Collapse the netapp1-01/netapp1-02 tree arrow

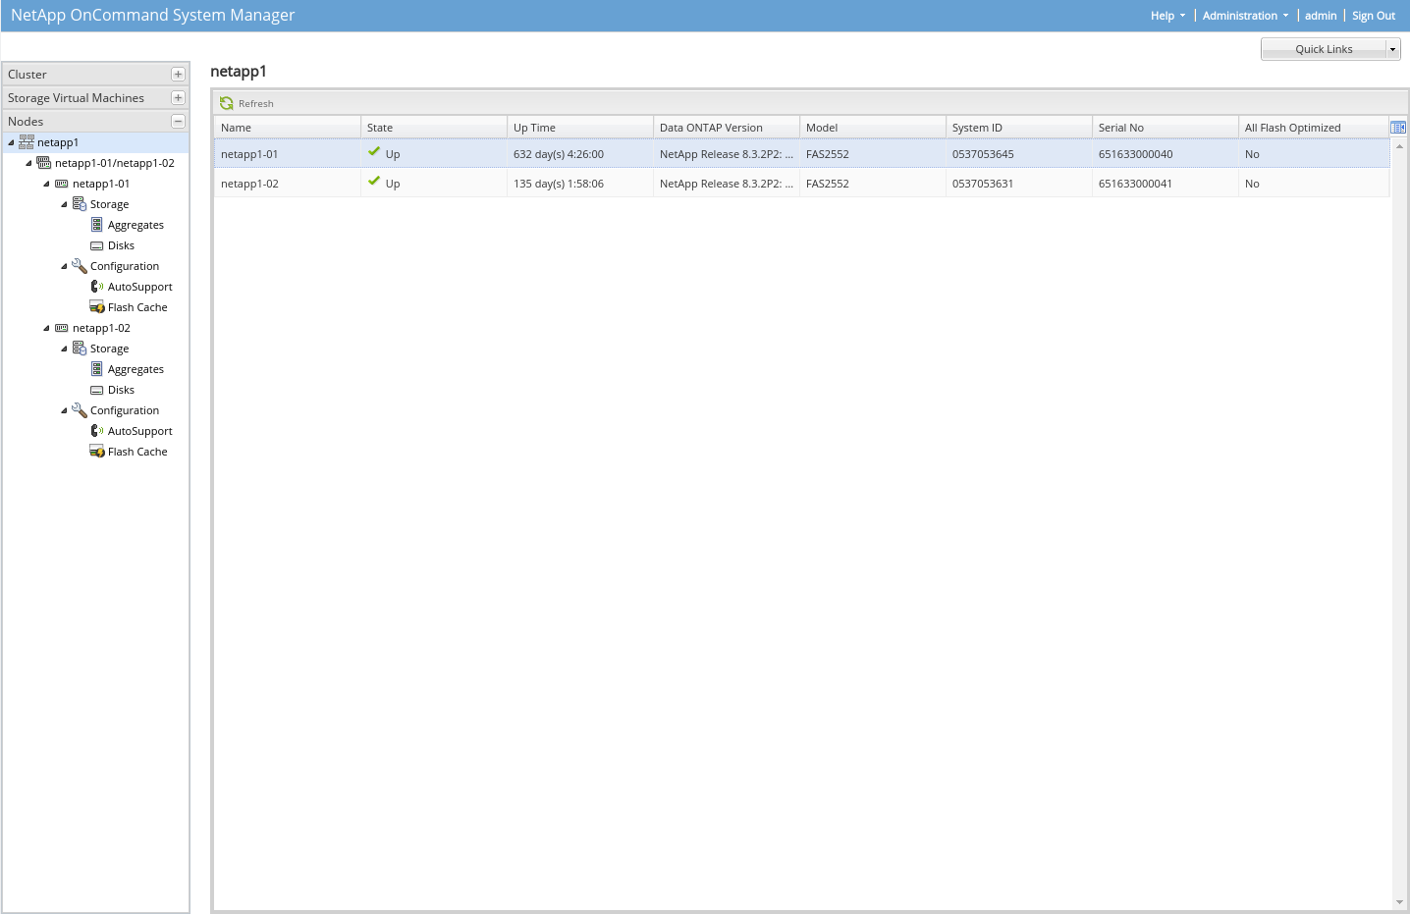pyautogui.click(x=28, y=164)
